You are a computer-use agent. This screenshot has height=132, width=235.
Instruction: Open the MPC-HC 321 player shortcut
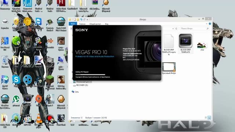pos(28,118)
